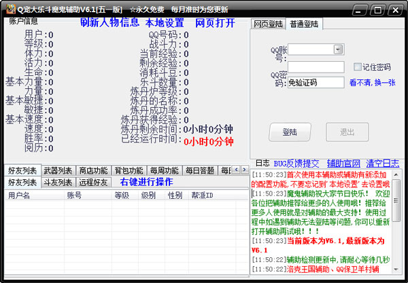Click 刷新人物信息 link
The width and height of the screenshot is (408, 283).
pos(109,22)
